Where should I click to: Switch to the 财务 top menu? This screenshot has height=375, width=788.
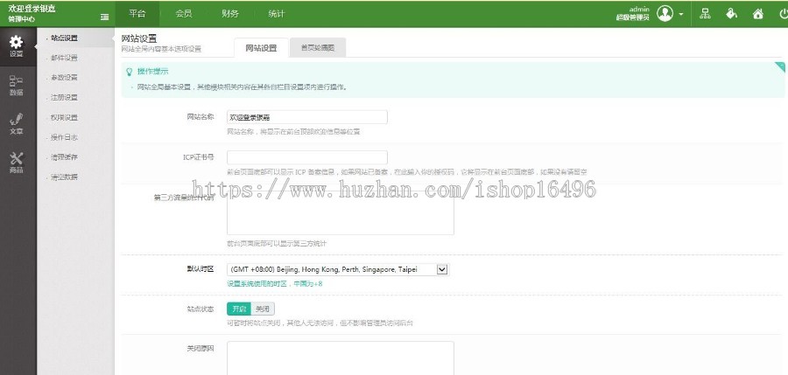point(229,14)
